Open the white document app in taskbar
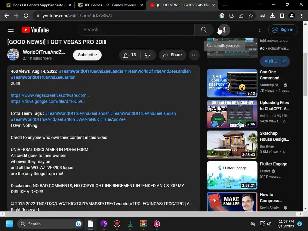This screenshot has width=308, height=231. tap(90, 224)
